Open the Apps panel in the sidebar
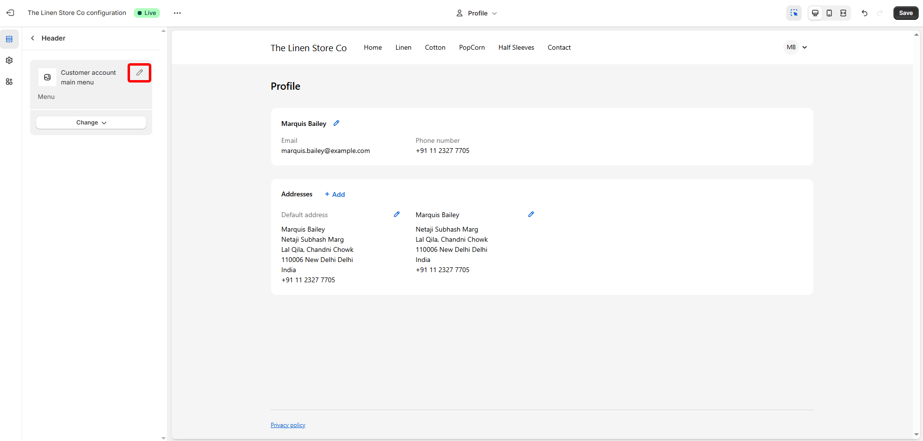This screenshot has height=441, width=923. pyautogui.click(x=9, y=82)
